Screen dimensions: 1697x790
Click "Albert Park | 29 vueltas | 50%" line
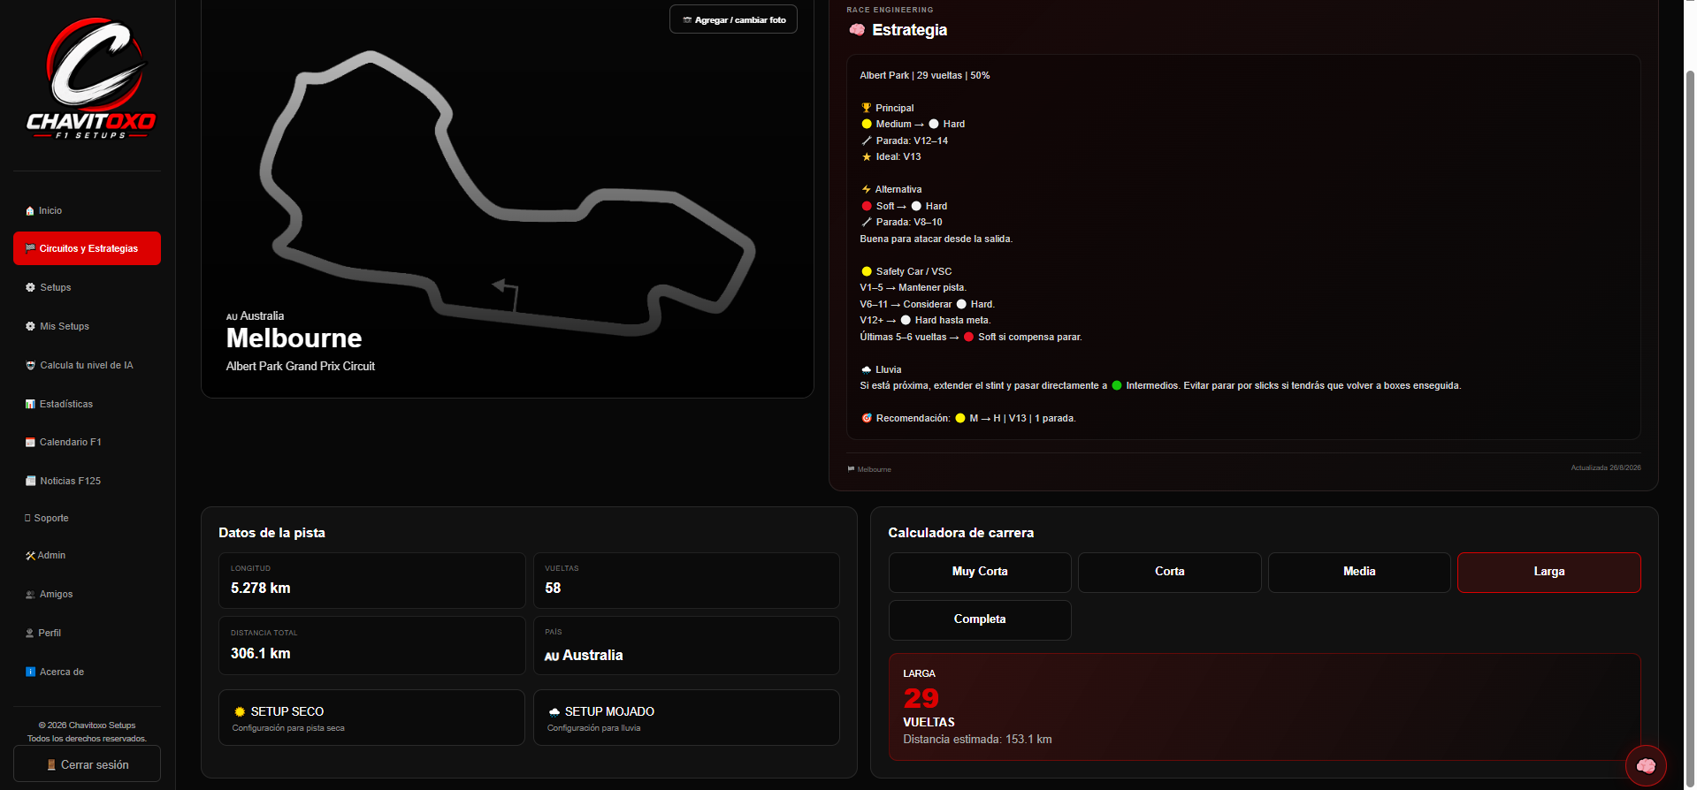925,76
